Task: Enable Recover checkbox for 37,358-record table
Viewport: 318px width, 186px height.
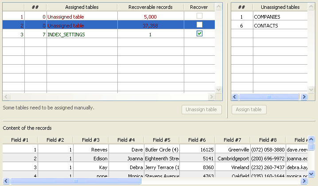Action: coord(199,25)
